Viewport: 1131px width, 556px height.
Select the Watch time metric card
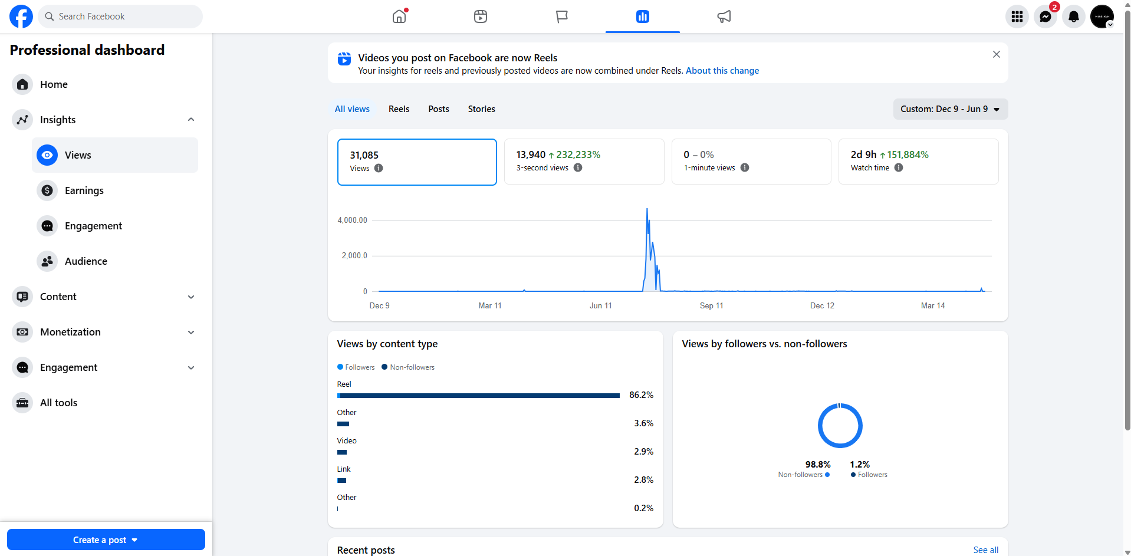918,162
